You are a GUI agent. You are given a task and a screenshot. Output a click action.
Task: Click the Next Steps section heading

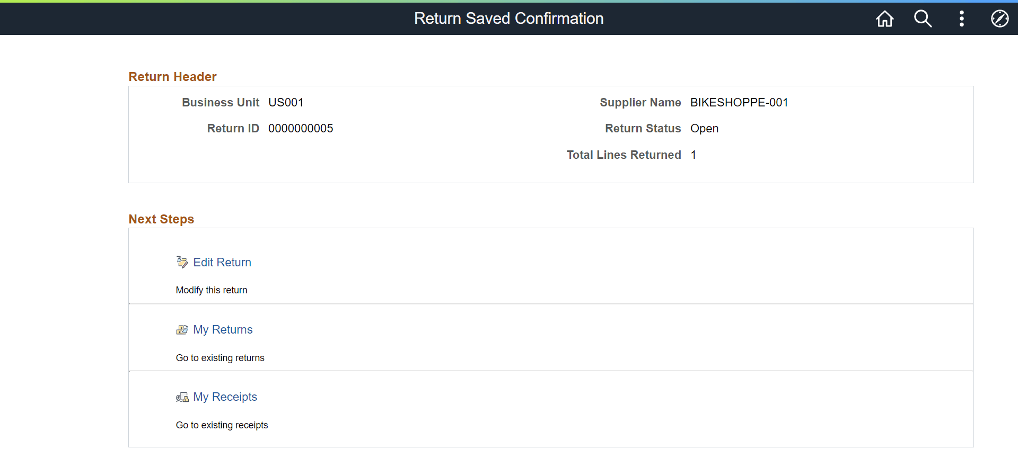pyautogui.click(x=161, y=219)
